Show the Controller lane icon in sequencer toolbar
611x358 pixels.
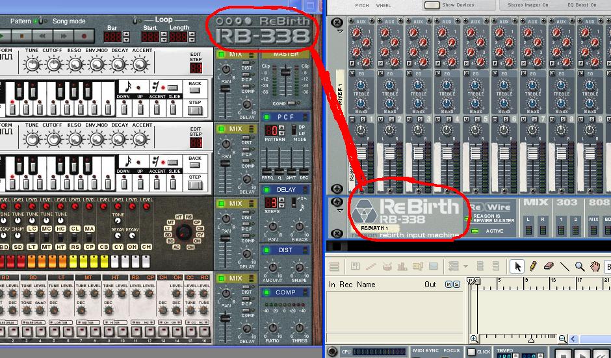tap(434, 266)
